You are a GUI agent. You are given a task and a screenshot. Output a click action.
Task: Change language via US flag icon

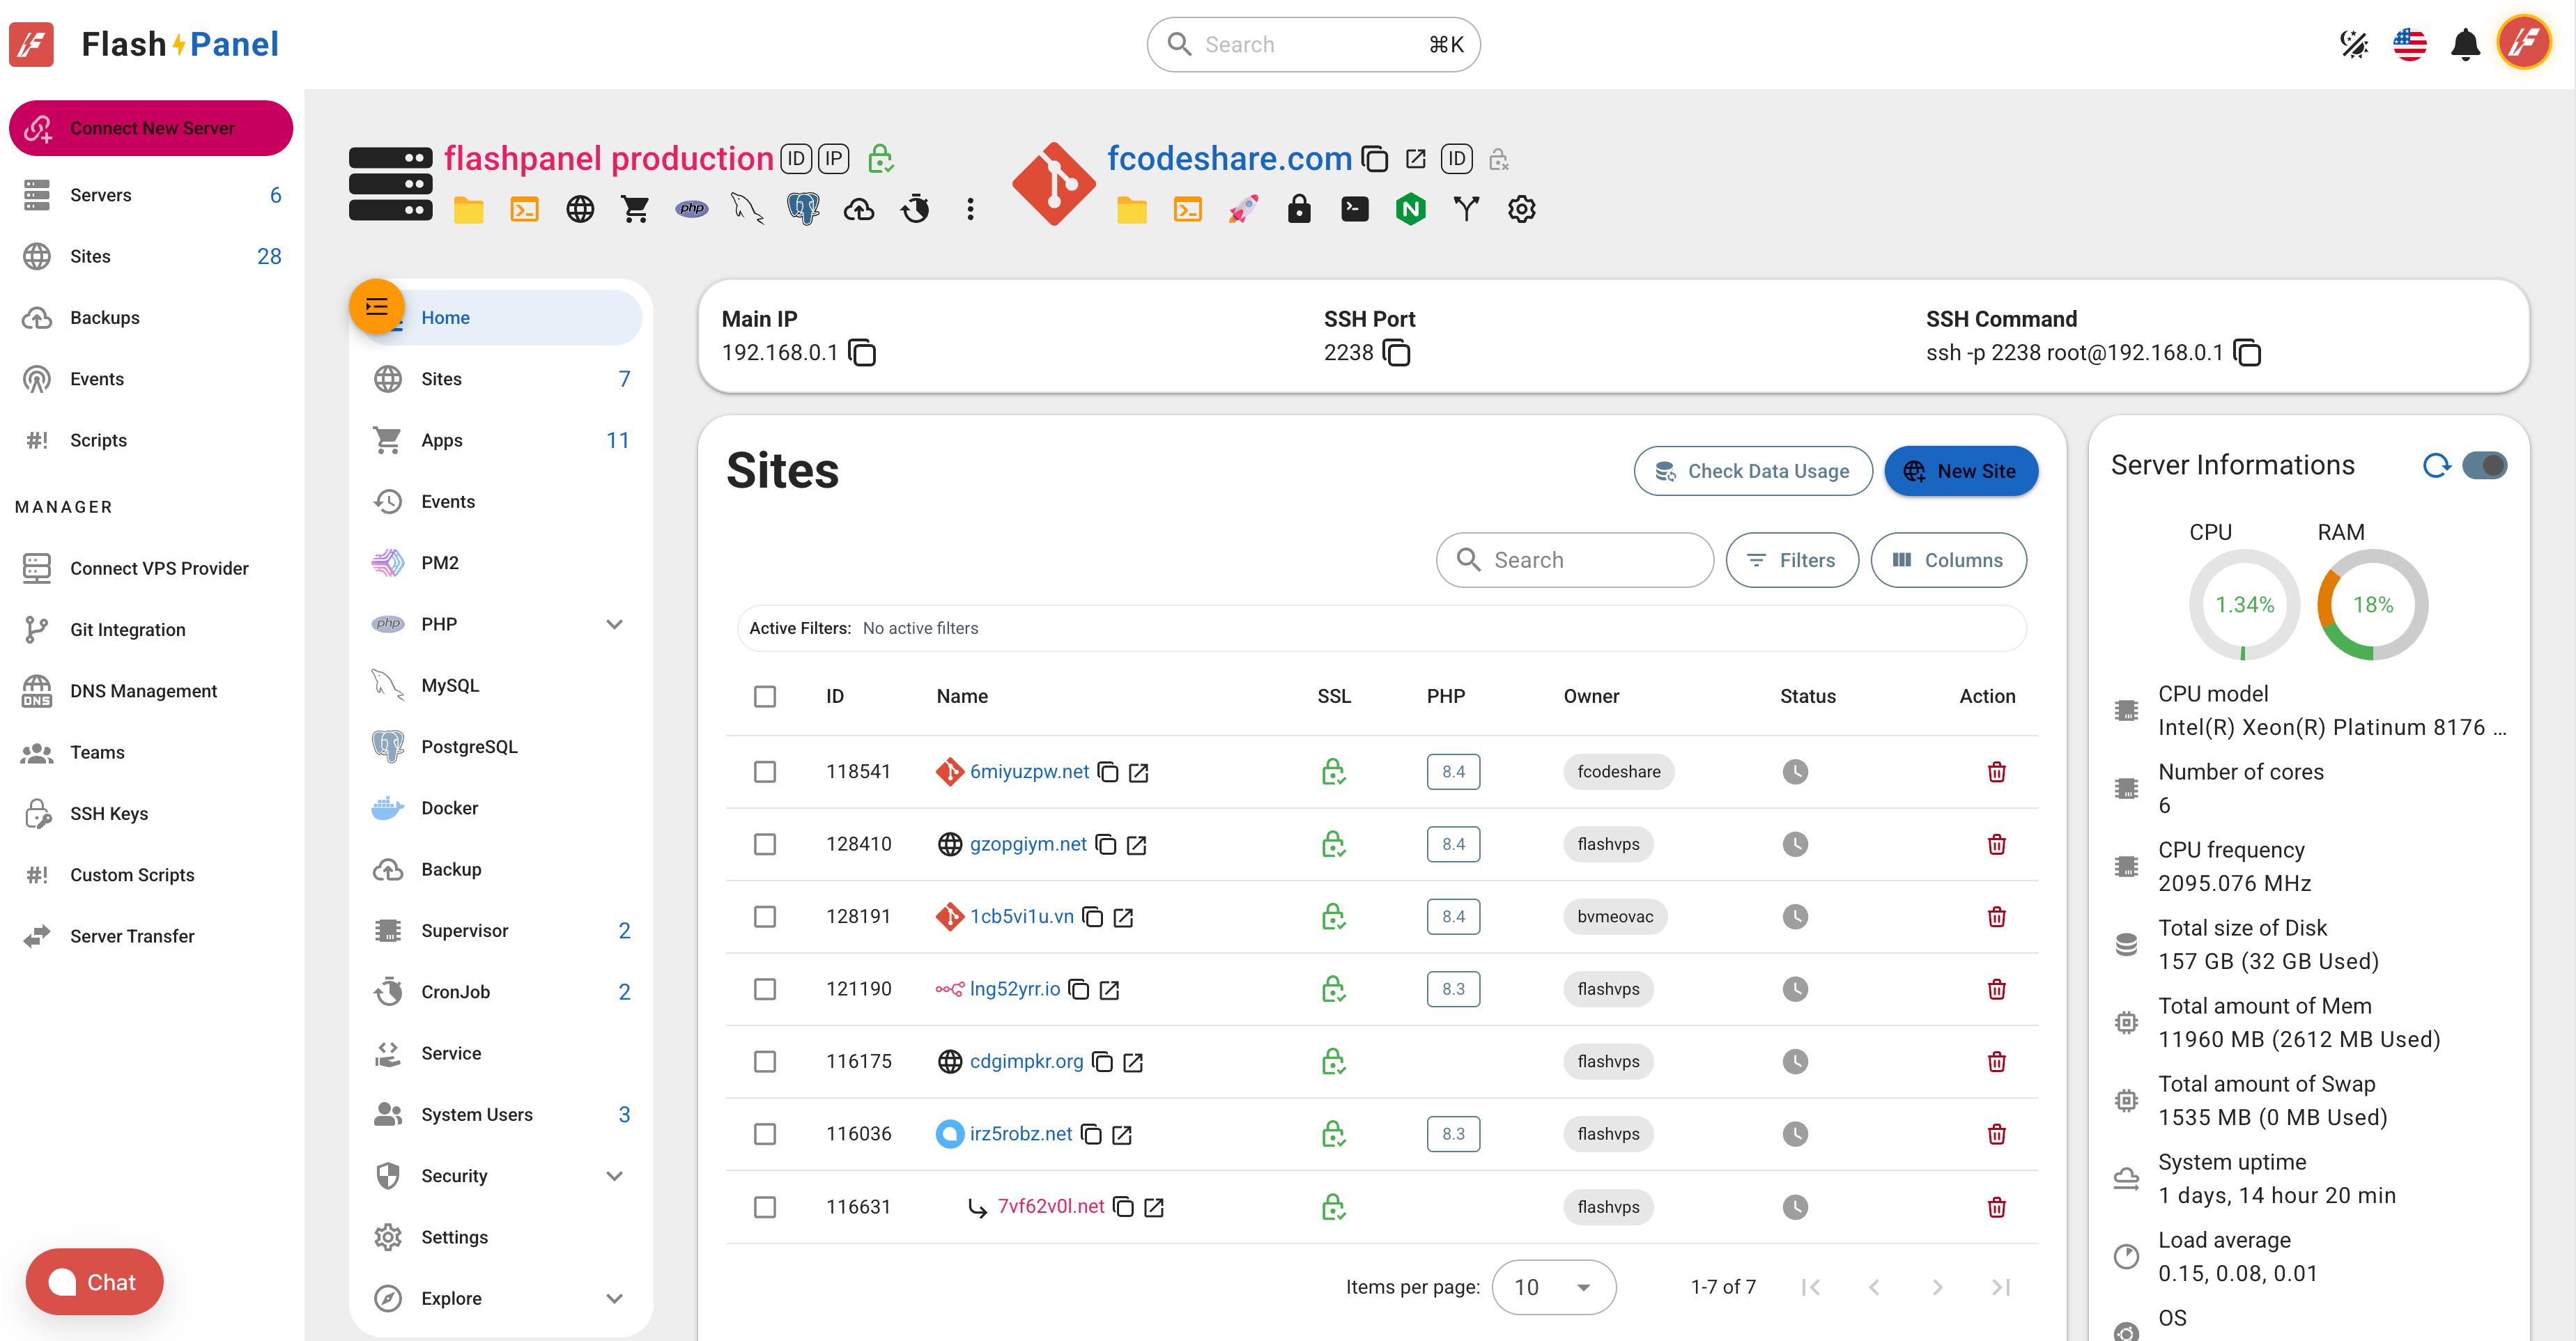point(2410,44)
